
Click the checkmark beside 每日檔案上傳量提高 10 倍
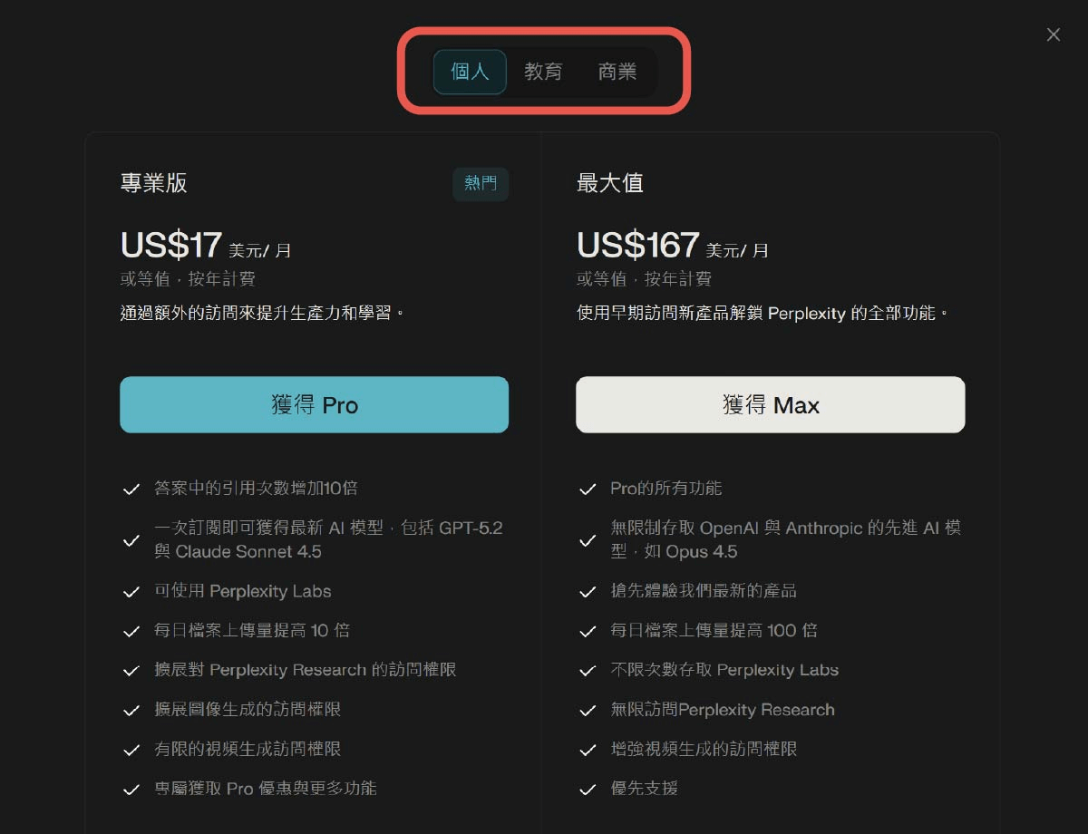tap(131, 631)
